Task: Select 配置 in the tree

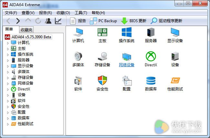Action: (22, 112)
